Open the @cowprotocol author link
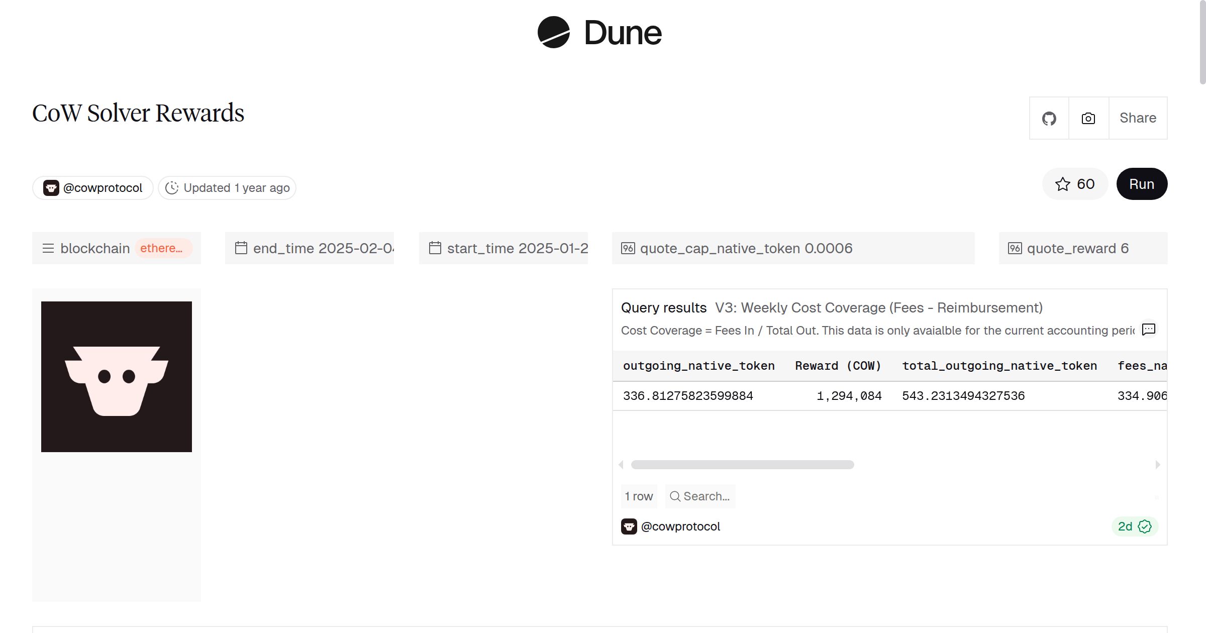The width and height of the screenshot is (1206, 633). (103, 188)
